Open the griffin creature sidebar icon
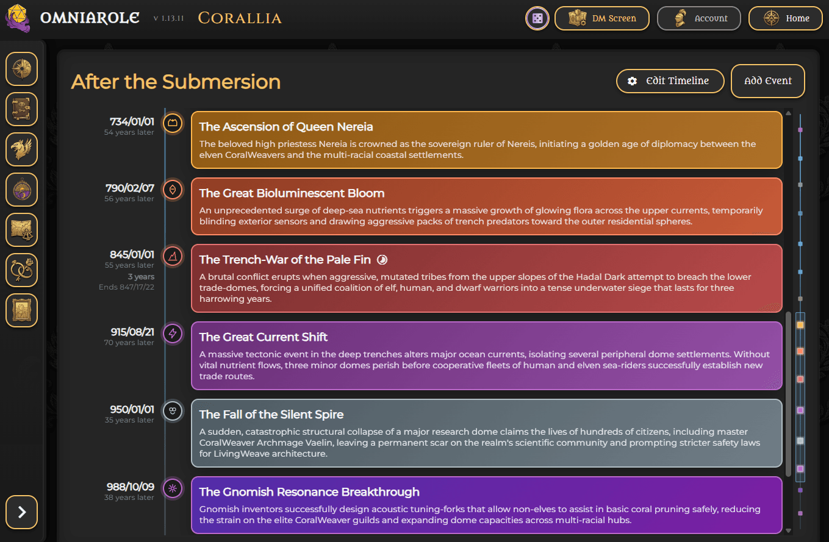Screen dimensions: 829x542 click(22, 149)
